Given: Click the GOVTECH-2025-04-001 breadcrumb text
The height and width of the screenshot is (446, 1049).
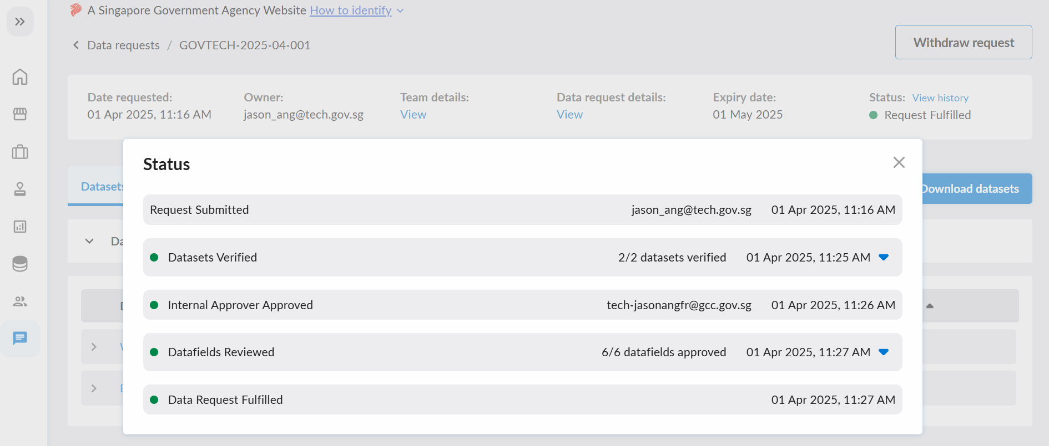Looking at the screenshot, I should coord(245,45).
